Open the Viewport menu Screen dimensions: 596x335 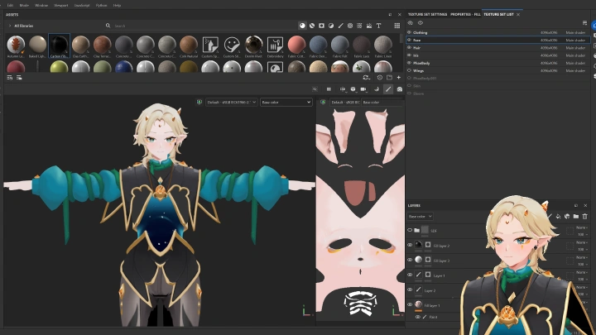60,5
